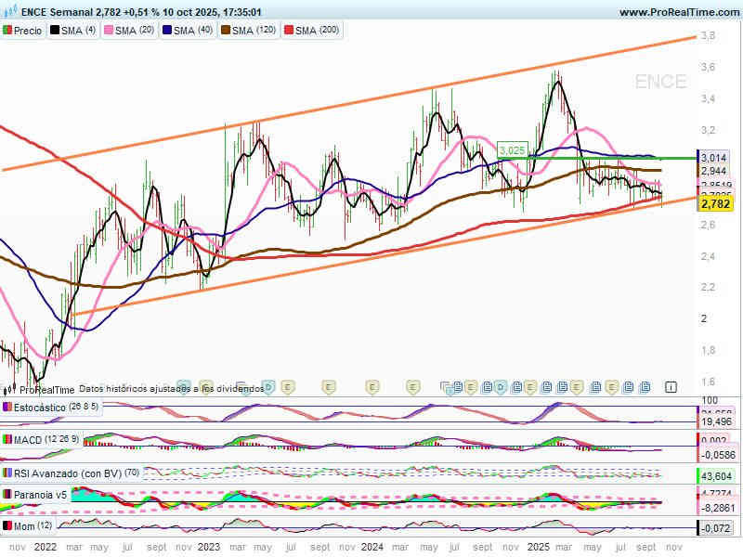Click the yellow 2,782 current price tag
Viewport: 743px width, 557px height.
[716, 203]
